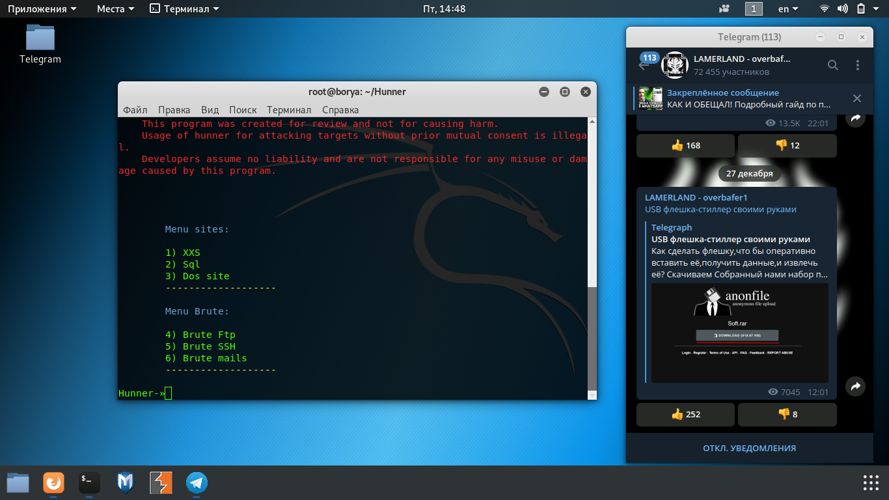Open the clock calendar Пт, 14:48
The image size is (889, 500).
444,9
